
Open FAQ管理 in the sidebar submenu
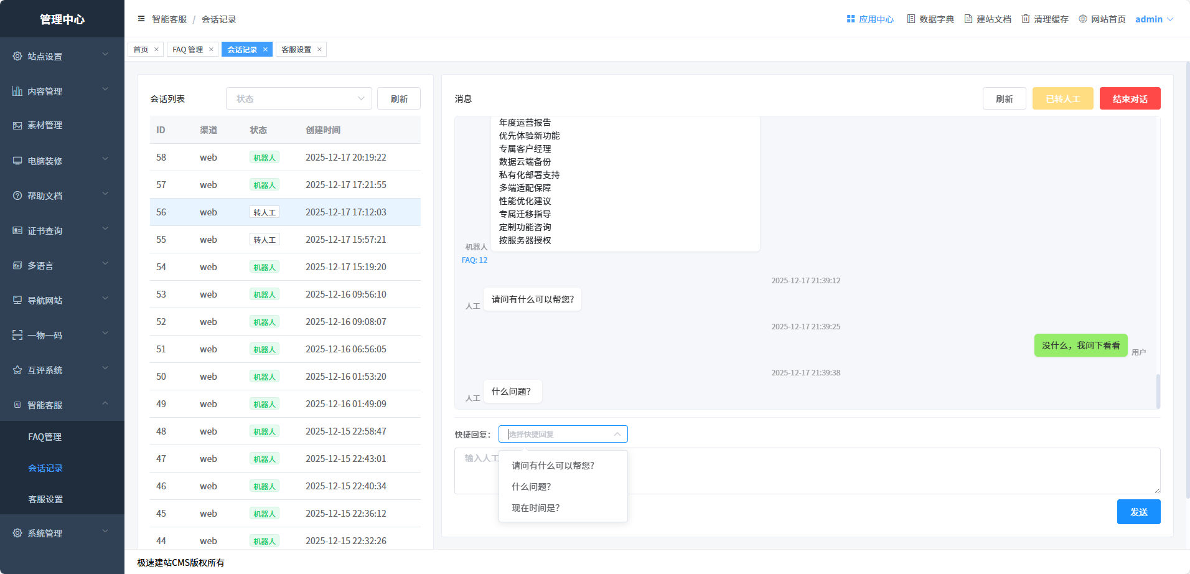pos(45,437)
